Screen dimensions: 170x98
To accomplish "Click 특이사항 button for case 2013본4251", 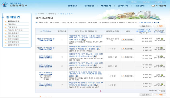I will (x=128, y=40).
